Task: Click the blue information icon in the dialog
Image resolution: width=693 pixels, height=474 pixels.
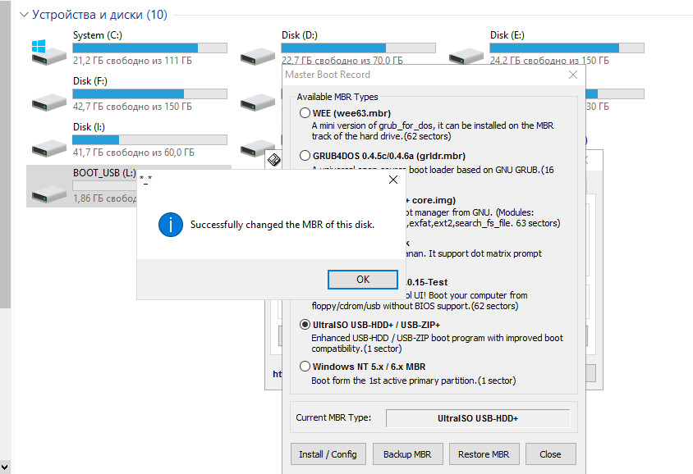Action: [170, 225]
